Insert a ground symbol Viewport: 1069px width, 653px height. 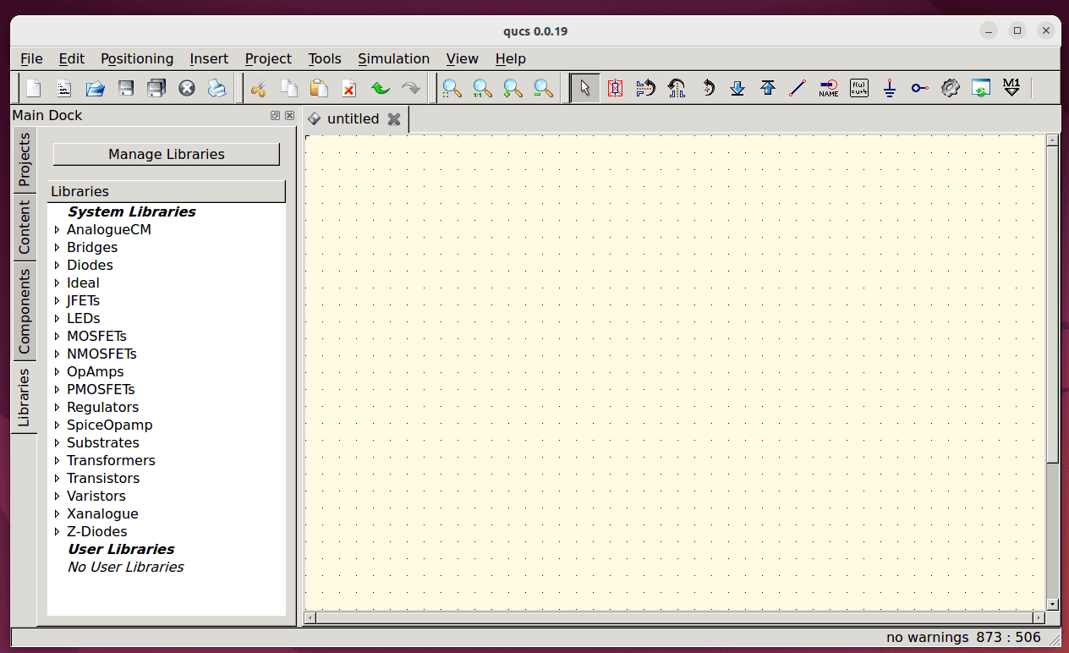pos(889,88)
